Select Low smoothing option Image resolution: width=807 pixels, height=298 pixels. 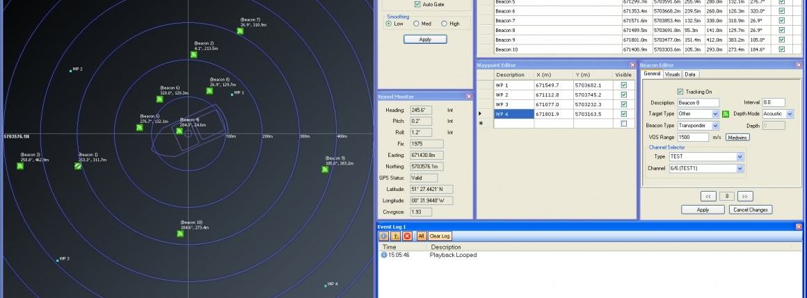click(390, 24)
